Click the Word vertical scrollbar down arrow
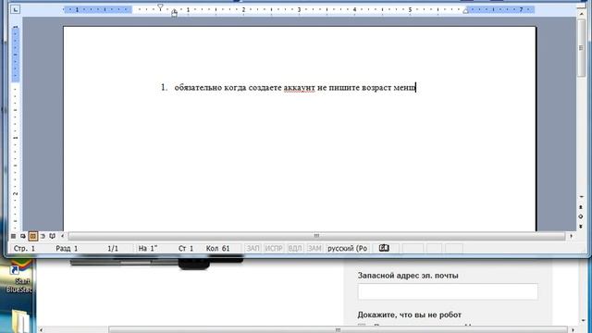Viewport: 592px width, 333px height. [x=581, y=197]
